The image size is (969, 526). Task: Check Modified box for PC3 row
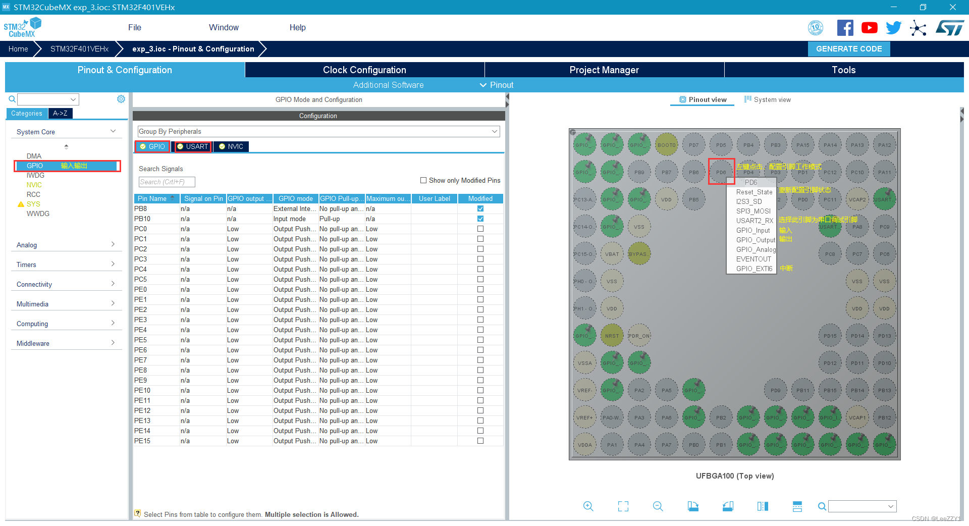(480, 259)
